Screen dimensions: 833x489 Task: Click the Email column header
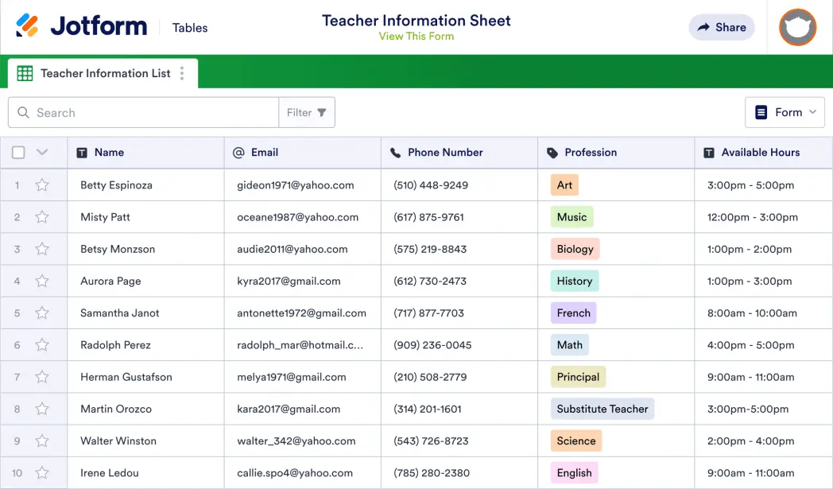point(264,153)
